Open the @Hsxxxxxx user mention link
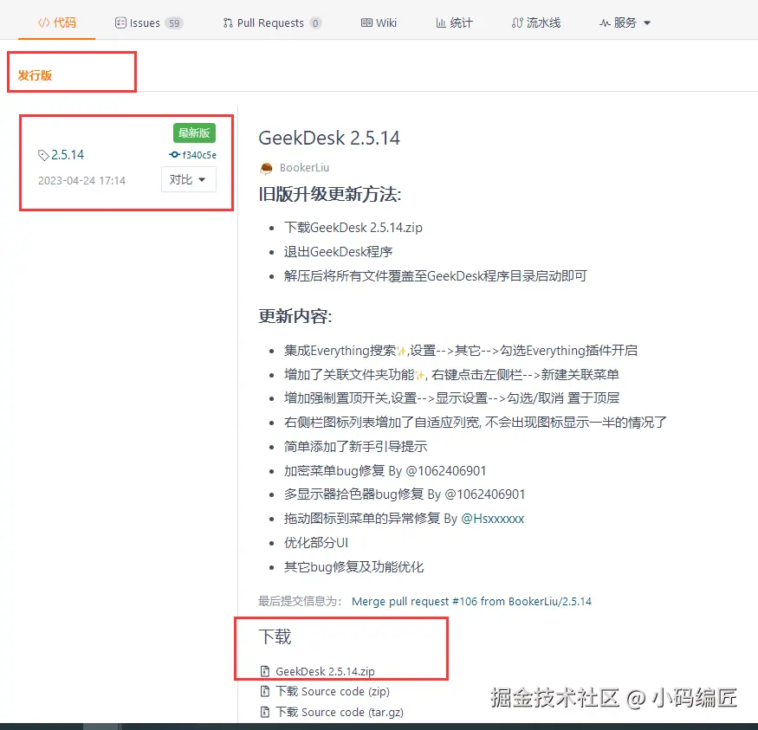 click(493, 519)
